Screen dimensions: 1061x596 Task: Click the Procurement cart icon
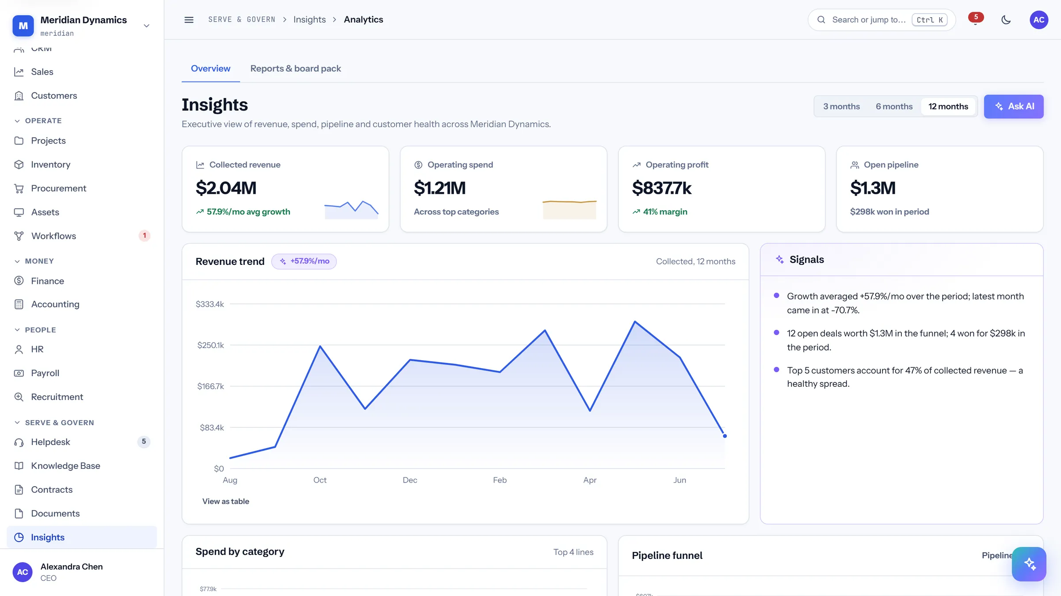click(x=19, y=189)
